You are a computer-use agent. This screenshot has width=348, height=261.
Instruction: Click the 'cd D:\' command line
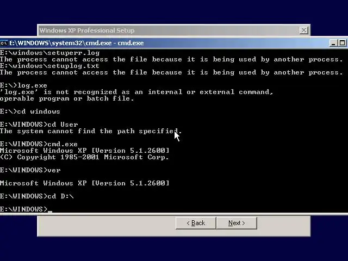37,196
